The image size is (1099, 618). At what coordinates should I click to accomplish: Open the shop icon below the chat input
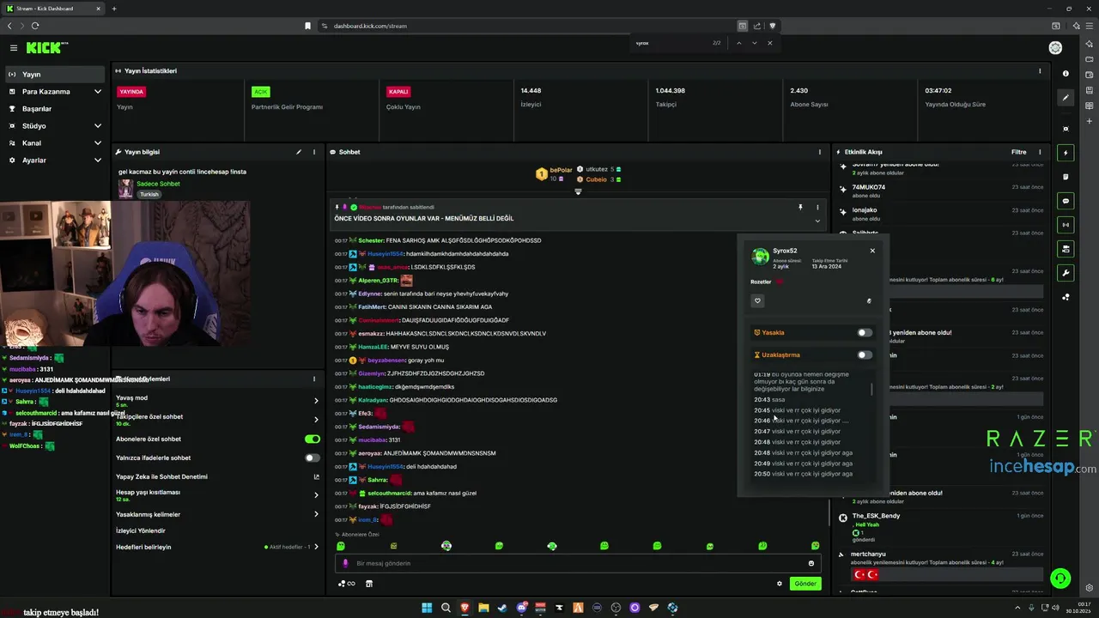[369, 584]
